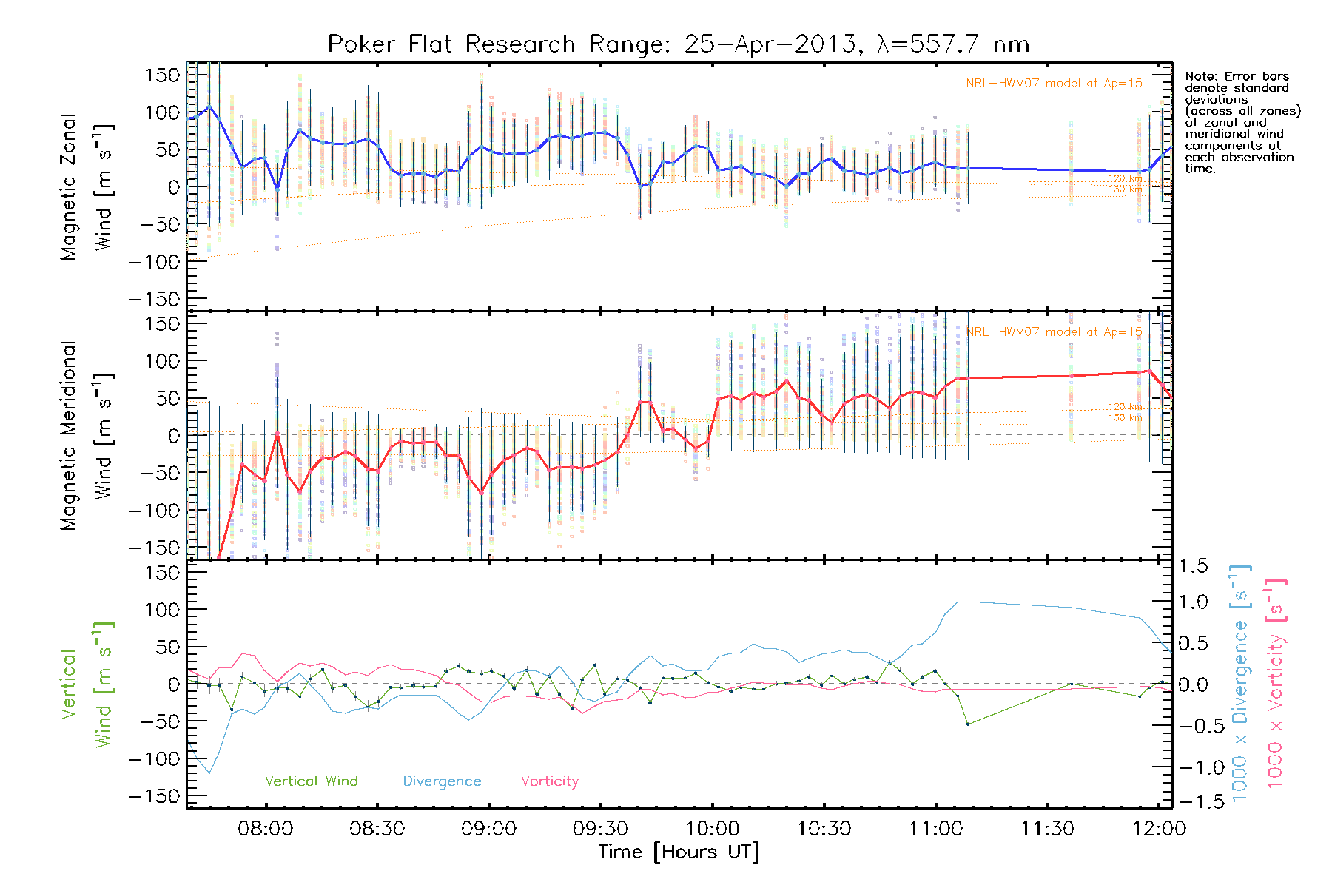Click the Time [Hours UT] axis title
This screenshot has height=888, width=1332.
(679, 852)
